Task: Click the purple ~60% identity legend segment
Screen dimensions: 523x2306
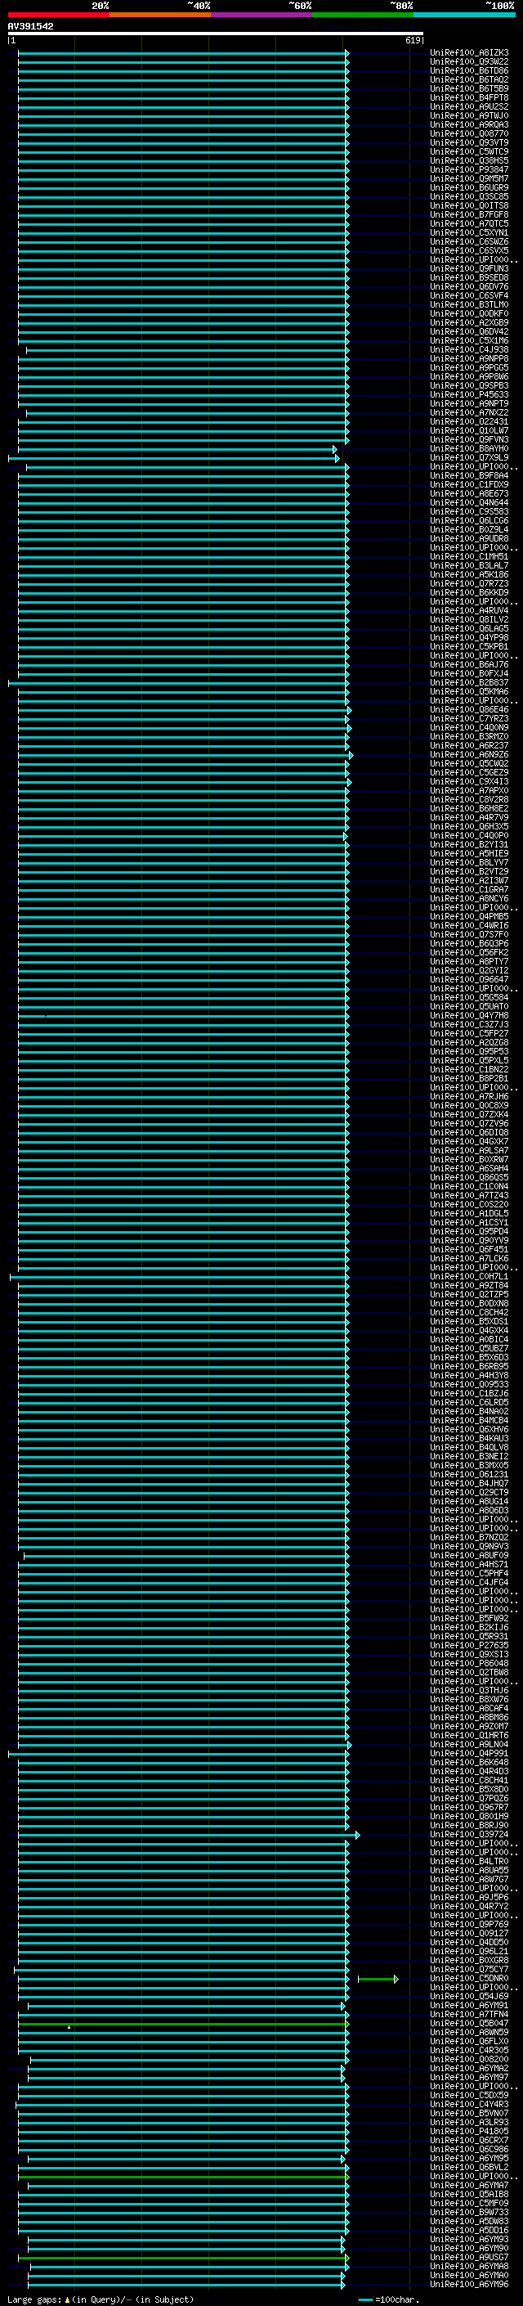Action: (261, 15)
